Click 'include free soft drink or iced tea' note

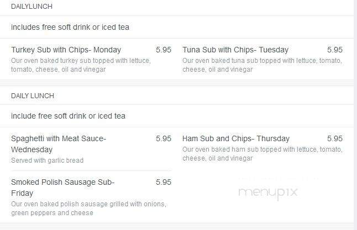pyautogui.click(x=68, y=116)
